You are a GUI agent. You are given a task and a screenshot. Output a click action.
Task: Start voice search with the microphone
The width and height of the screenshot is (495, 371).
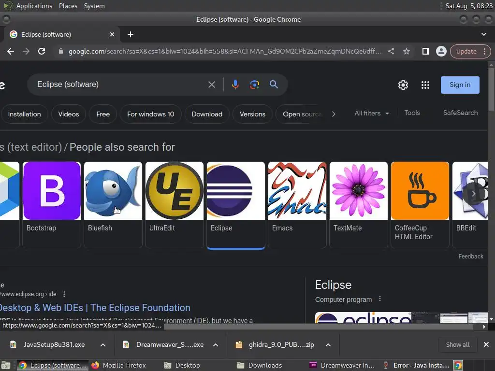click(x=235, y=85)
